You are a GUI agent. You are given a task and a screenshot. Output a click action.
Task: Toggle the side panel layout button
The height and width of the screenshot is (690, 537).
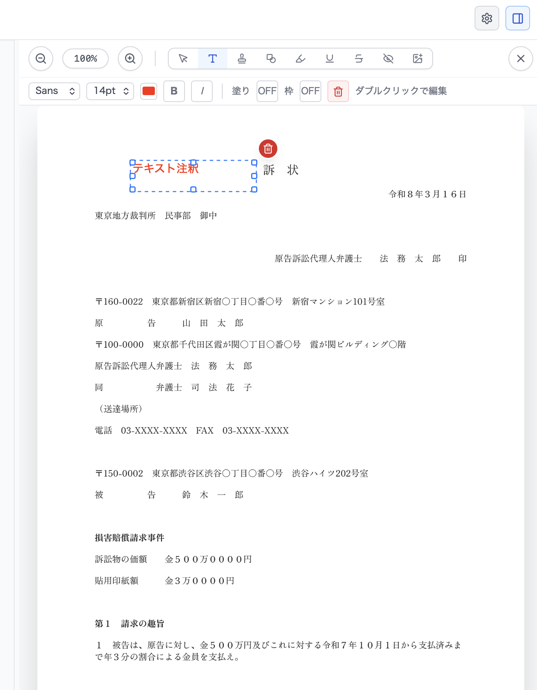[x=517, y=18]
